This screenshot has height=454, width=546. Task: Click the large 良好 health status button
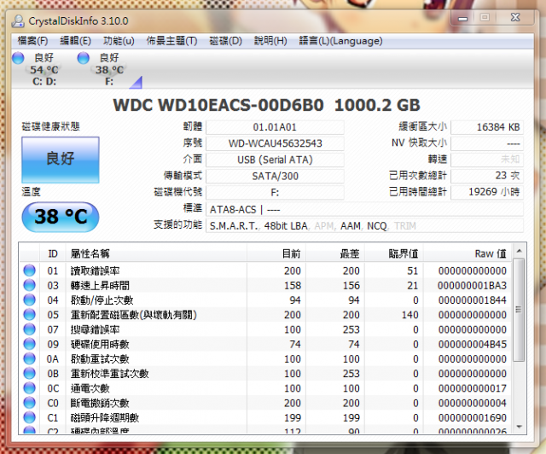61,160
